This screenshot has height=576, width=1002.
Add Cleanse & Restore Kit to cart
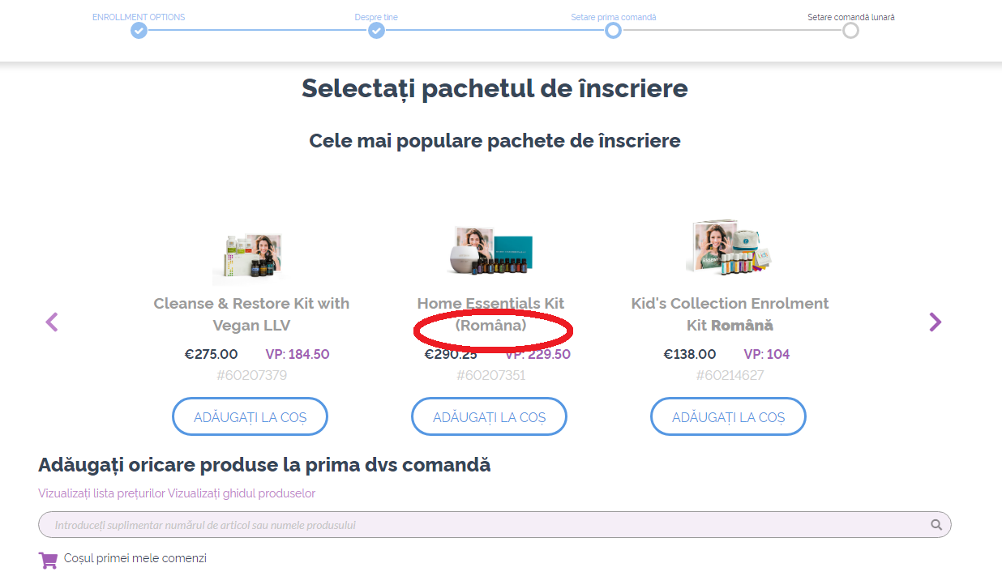tap(250, 417)
